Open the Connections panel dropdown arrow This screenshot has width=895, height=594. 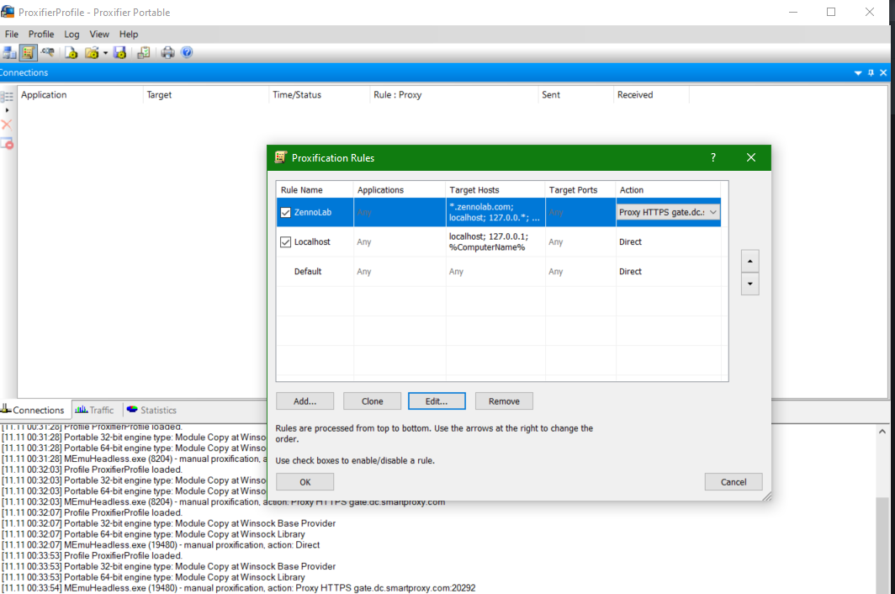click(x=858, y=73)
